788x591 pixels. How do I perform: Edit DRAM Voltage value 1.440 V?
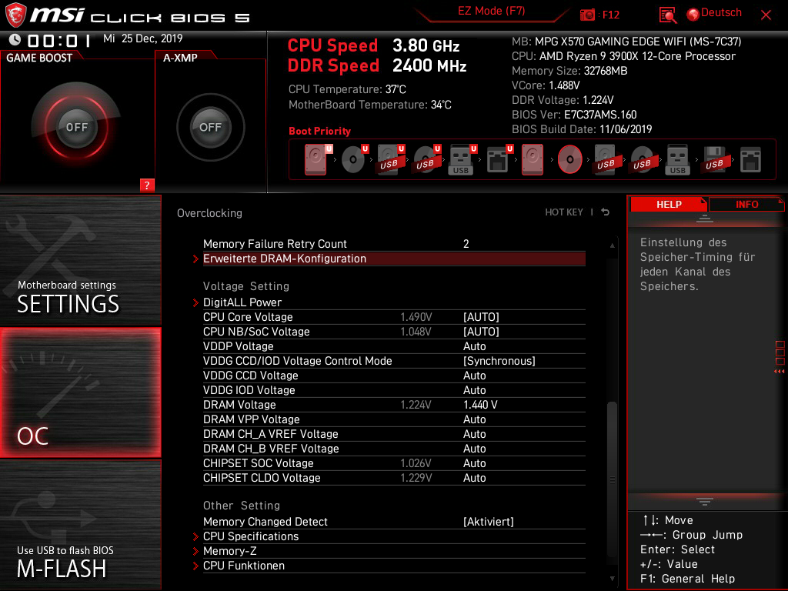click(x=480, y=405)
